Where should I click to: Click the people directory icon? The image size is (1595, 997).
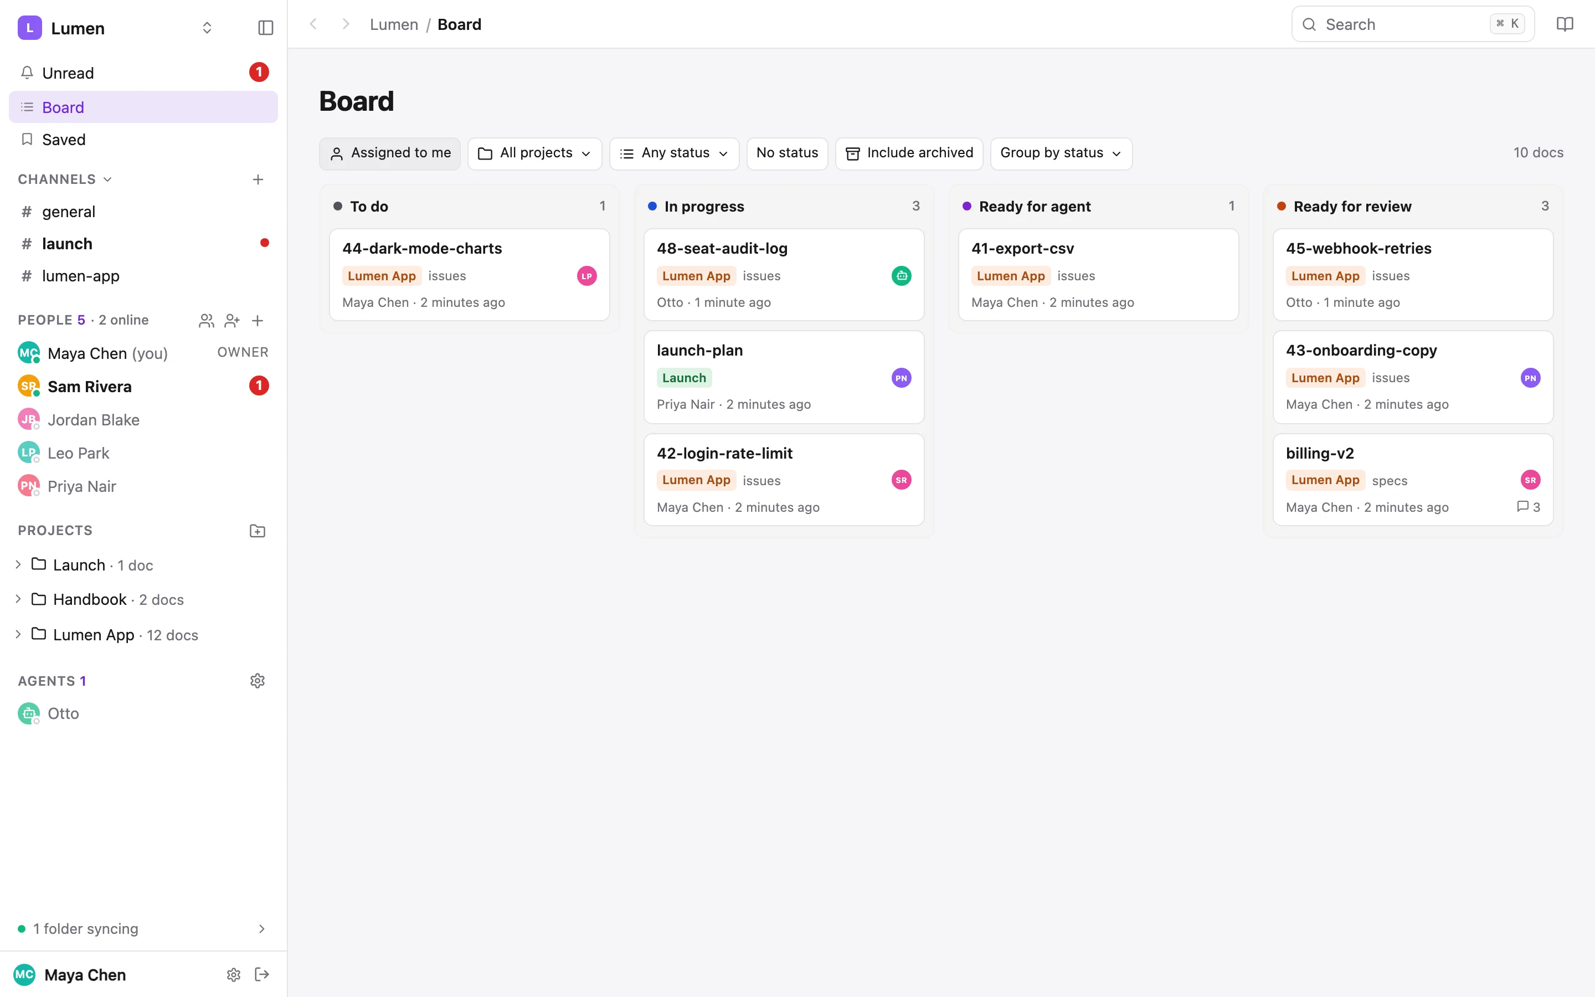tap(206, 321)
